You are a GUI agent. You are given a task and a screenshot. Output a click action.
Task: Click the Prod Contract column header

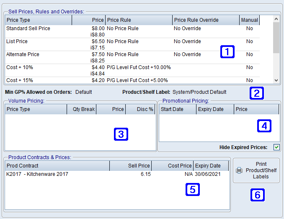click(57, 166)
